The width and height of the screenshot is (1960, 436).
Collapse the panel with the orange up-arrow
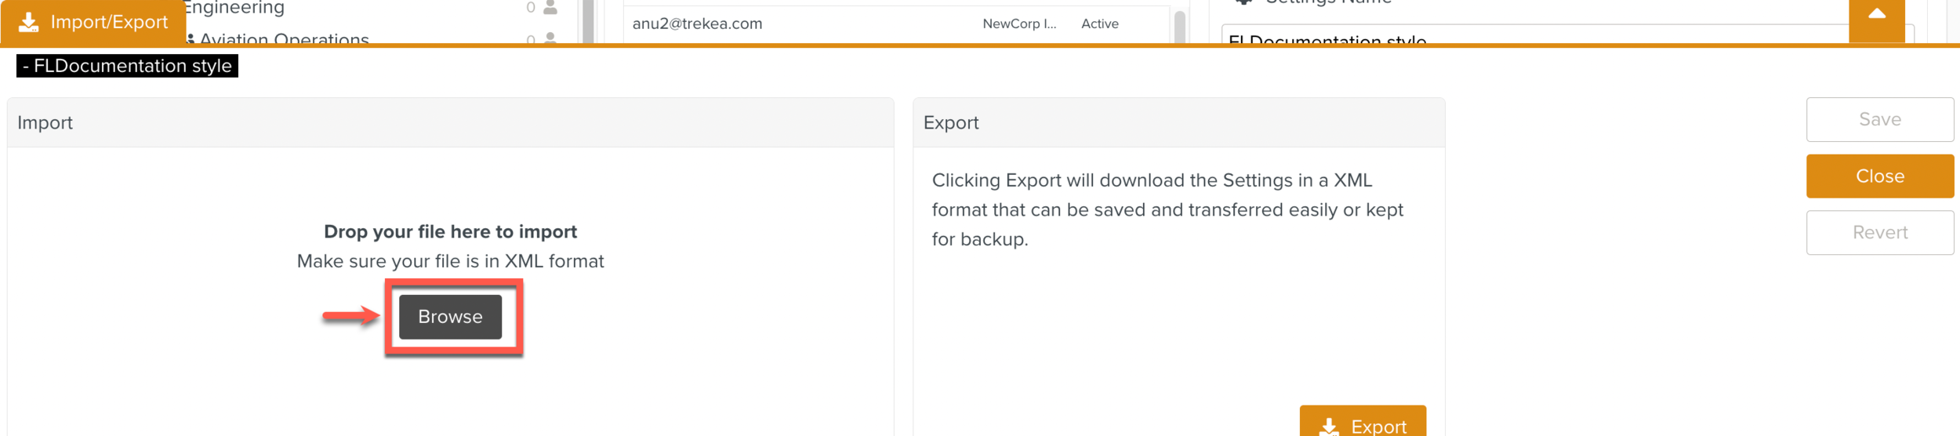point(1876,16)
